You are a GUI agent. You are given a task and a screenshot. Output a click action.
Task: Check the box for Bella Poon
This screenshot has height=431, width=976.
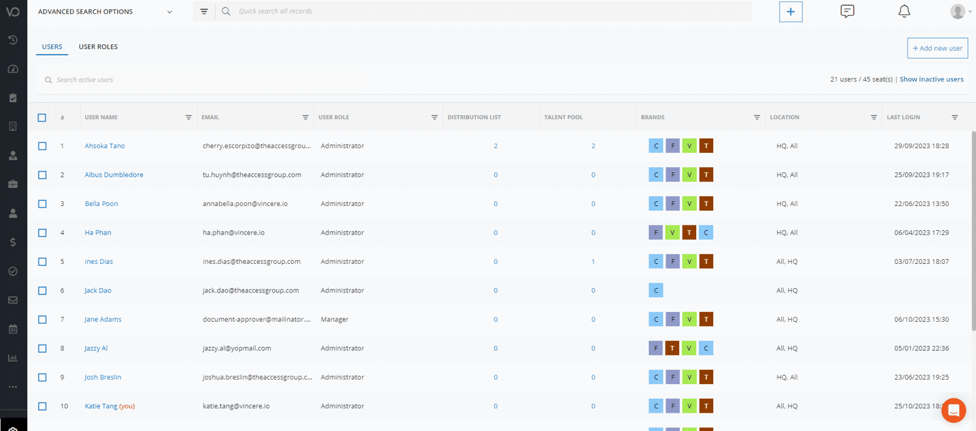pos(42,203)
